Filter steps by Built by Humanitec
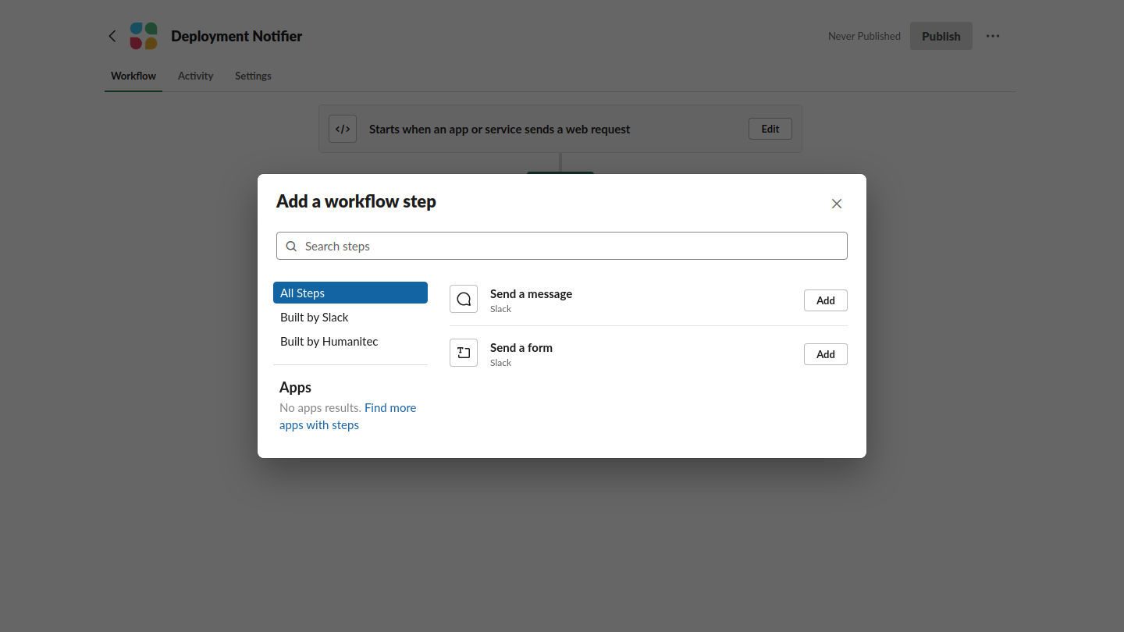1124x632 pixels. (350, 341)
